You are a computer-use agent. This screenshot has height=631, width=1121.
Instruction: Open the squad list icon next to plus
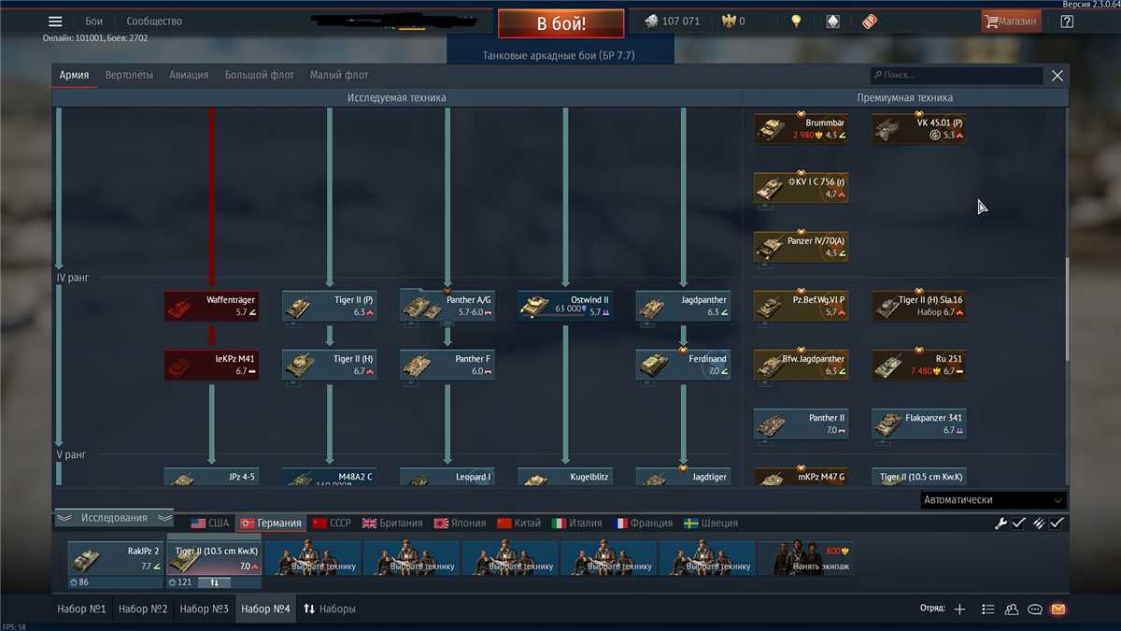[x=987, y=609]
